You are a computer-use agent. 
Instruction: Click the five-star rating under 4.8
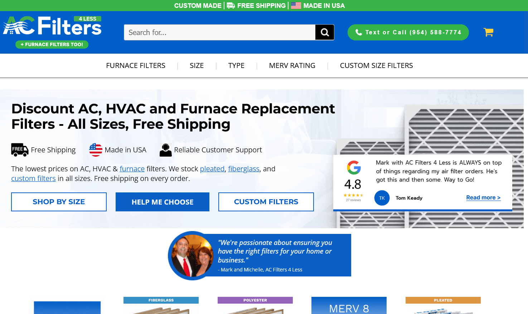pos(353,195)
